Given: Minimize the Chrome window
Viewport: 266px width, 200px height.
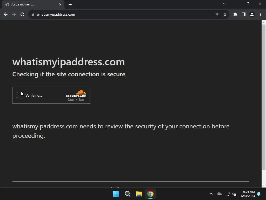Looking at the screenshot, I should [236, 4].
